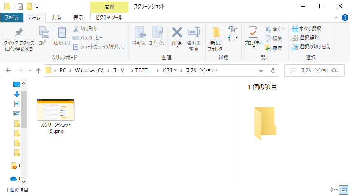Select Downloads arrow icon in navigation pane
The width and height of the screenshot is (350, 195).
17,94
